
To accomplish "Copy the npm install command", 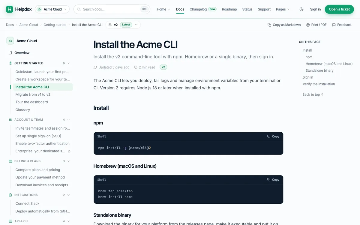I will click(x=273, y=136).
